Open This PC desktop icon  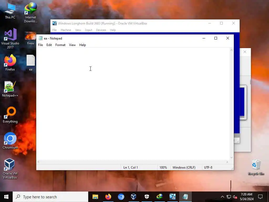coord(10,11)
